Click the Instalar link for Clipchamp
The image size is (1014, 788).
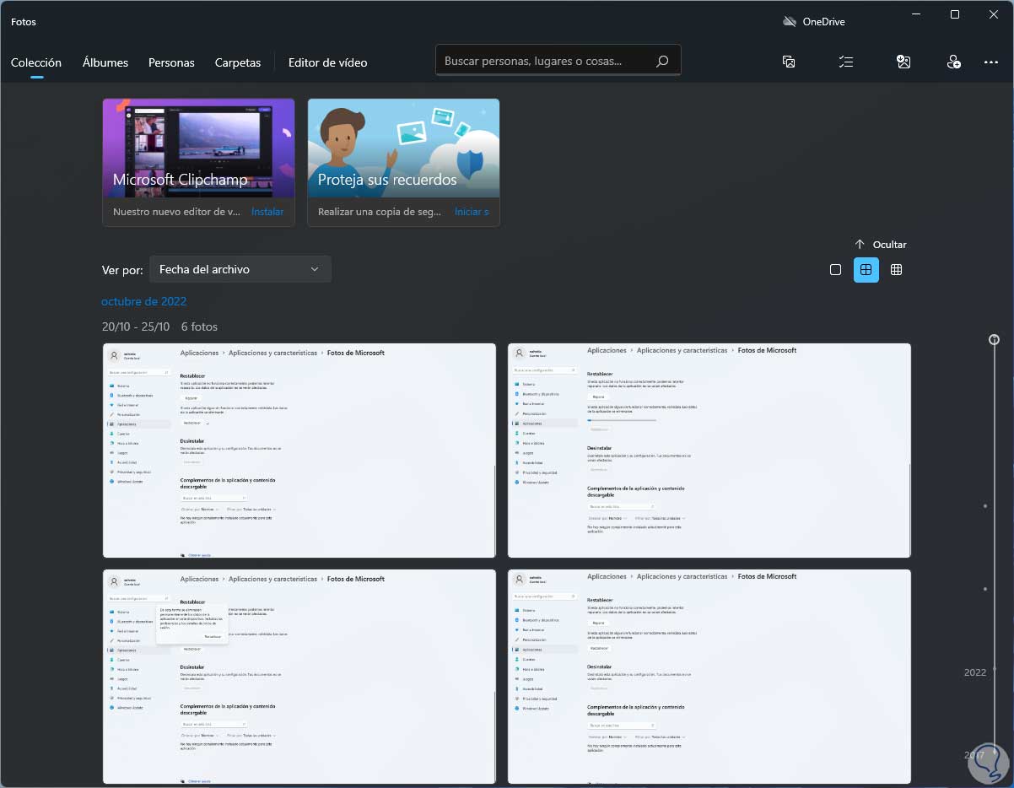click(x=267, y=212)
